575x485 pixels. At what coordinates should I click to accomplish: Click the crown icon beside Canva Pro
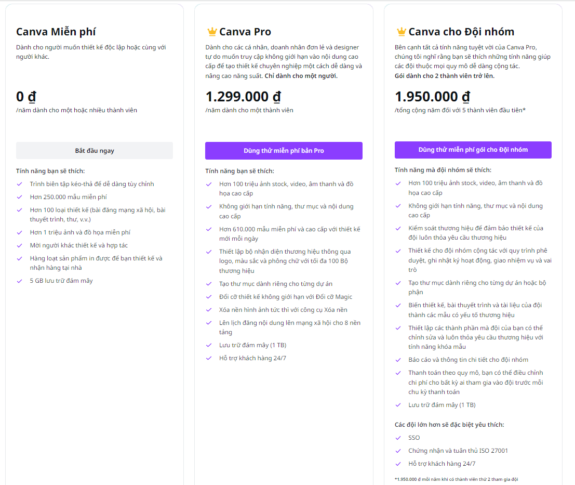(212, 32)
